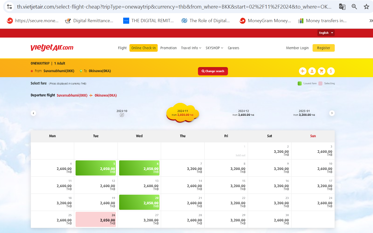Screen dimensions: 373x233
Task: Show more bookmarks with the overflow chevron
Action: (371, 21)
